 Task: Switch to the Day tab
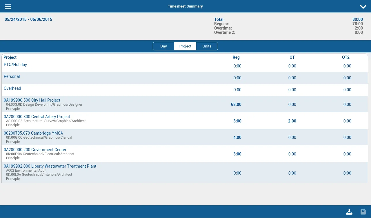pos(163,46)
